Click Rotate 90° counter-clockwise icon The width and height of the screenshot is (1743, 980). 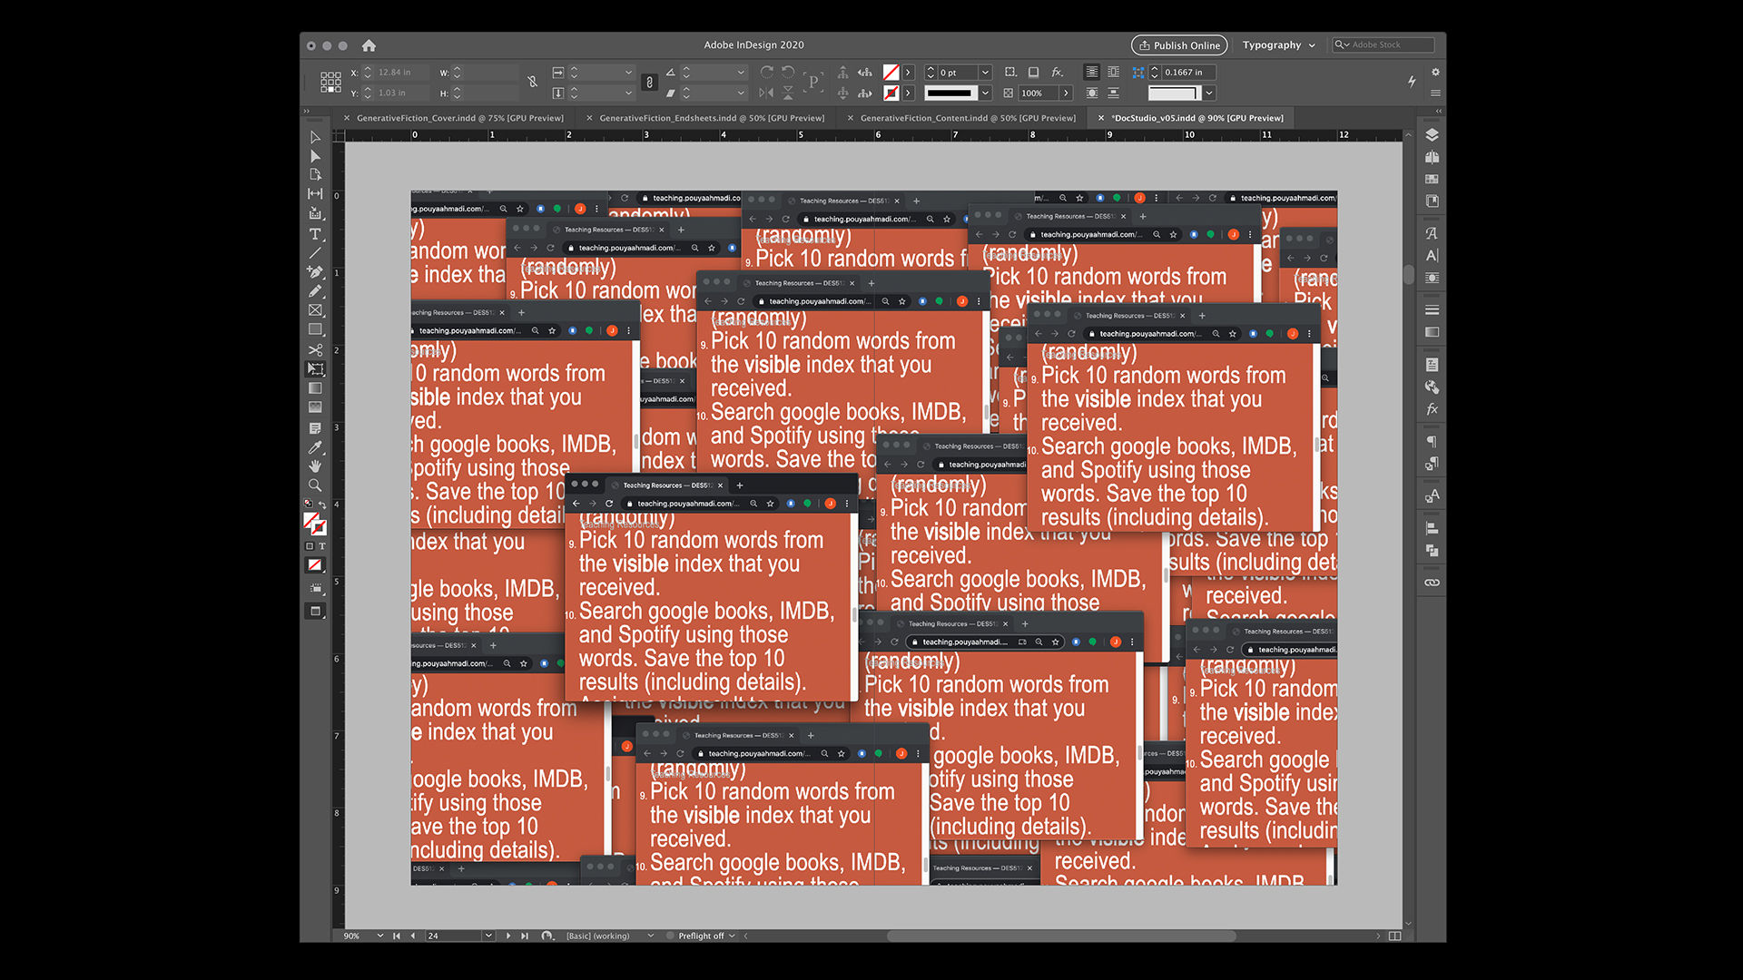point(788,72)
